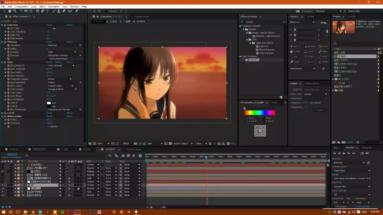Select the Unified Camera tool

[x=26, y=11]
